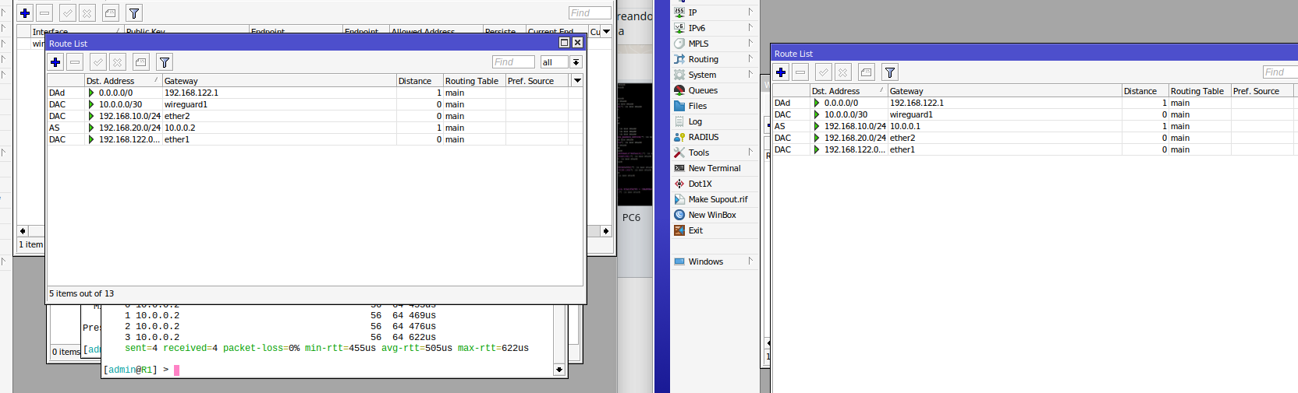1298x393 pixels.
Task: Remove selected route in left Route List
Action: pos(75,62)
